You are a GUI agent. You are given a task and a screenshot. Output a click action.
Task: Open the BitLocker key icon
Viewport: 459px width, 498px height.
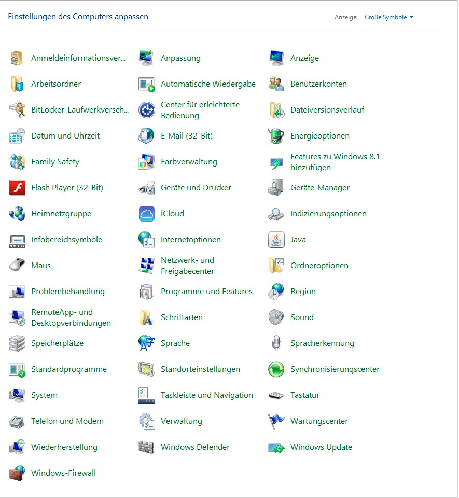pos(17,110)
